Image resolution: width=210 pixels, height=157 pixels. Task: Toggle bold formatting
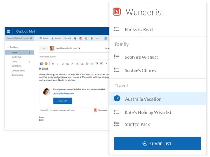pyautogui.click(x=53, y=63)
